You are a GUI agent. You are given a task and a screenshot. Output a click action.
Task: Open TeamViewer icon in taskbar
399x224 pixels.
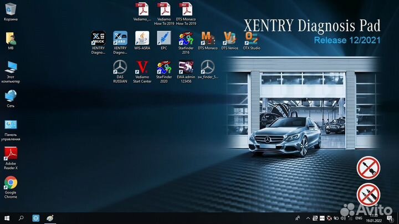pyautogui.click(x=36, y=218)
